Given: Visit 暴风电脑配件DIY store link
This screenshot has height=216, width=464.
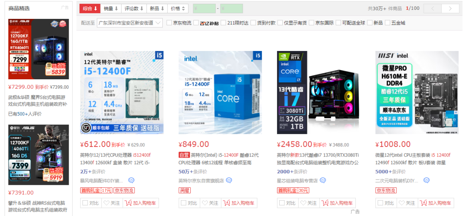Looking at the screenshot, I should point(102,180).
